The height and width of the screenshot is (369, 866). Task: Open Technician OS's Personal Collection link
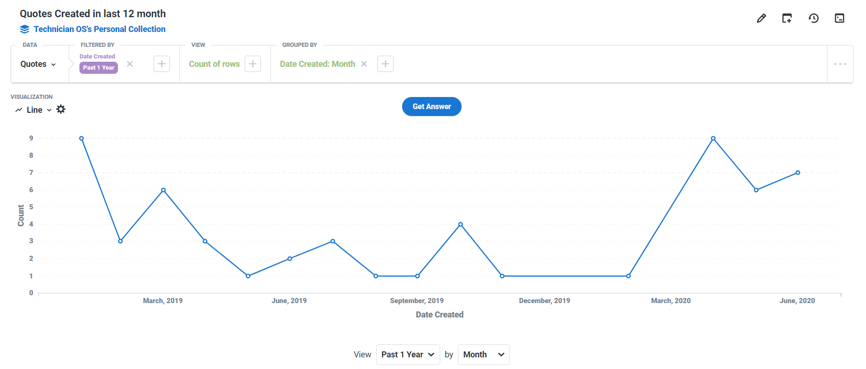[x=99, y=29]
